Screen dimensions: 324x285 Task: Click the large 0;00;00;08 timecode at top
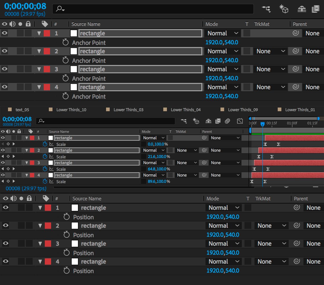[25, 6]
